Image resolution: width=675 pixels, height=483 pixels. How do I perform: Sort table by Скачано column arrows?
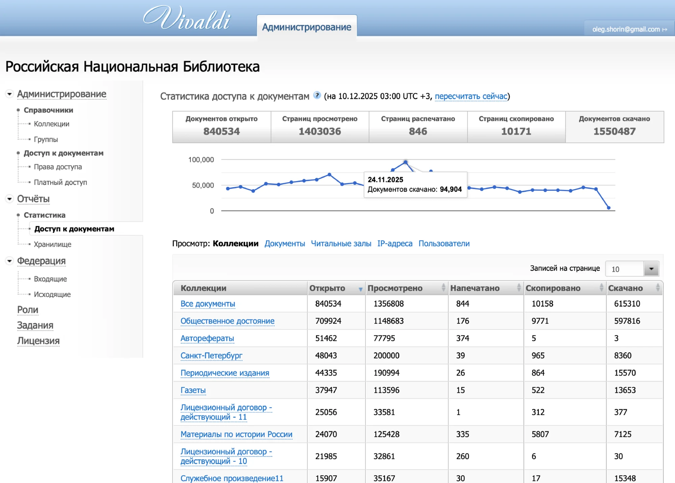[x=656, y=288]
